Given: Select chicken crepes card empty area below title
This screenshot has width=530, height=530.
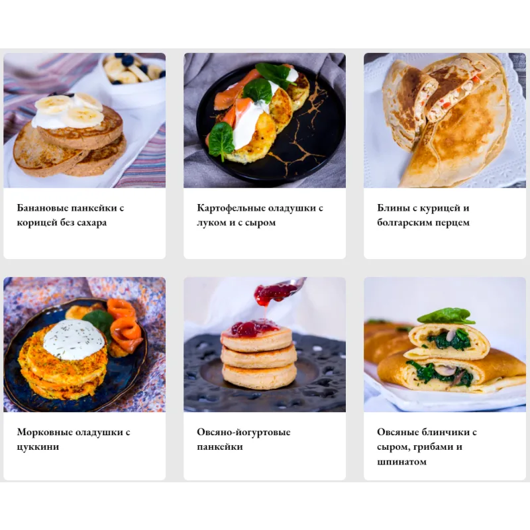Looking at the screenshot, I should coord(445,243).
